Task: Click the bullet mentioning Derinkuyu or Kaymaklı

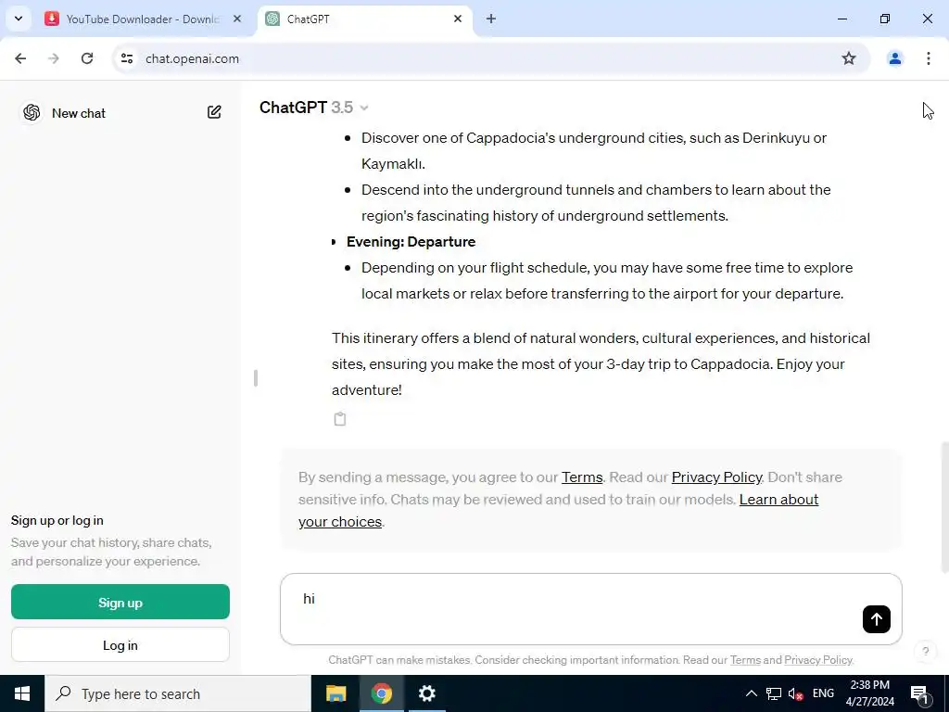Action: click(594, 151)
